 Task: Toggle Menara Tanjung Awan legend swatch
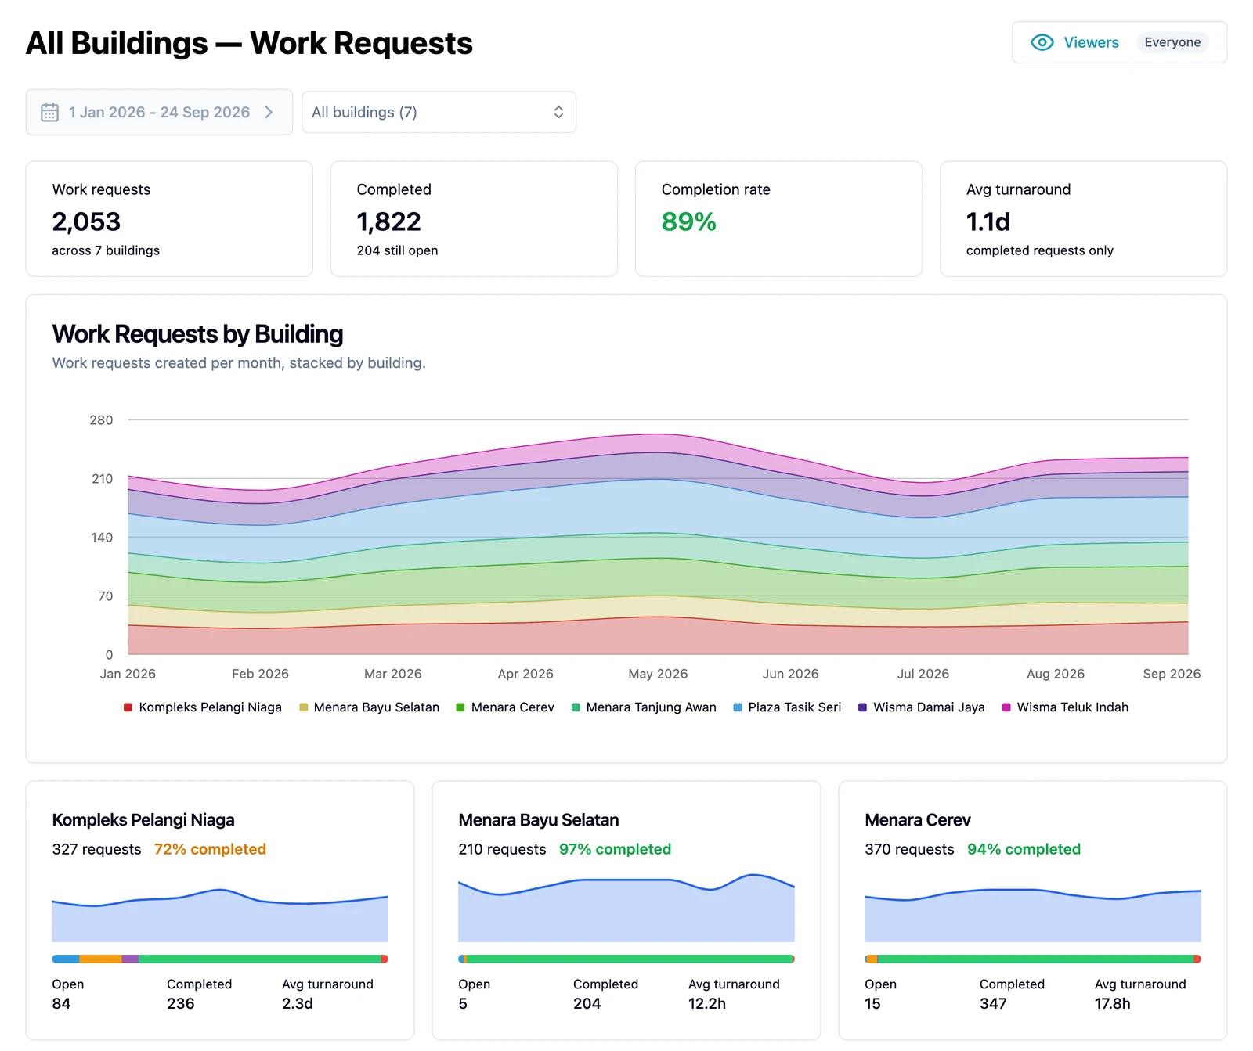[576, 707]
